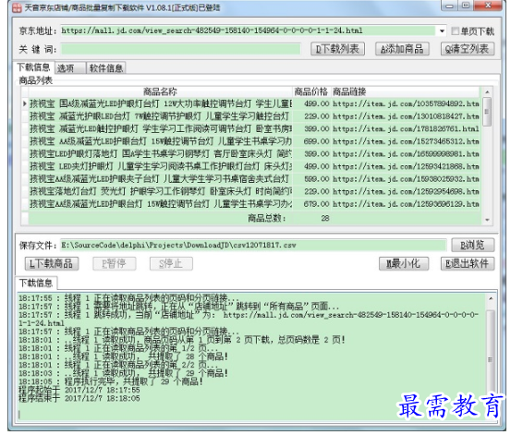Click link item.jd.com/15273465312
Viewport: 511px width, 435px height.
point(406,141)
